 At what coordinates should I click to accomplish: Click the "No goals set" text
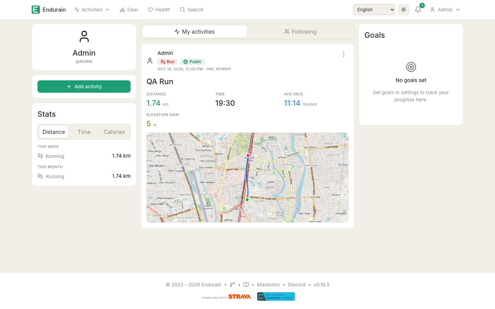(411, 80)
